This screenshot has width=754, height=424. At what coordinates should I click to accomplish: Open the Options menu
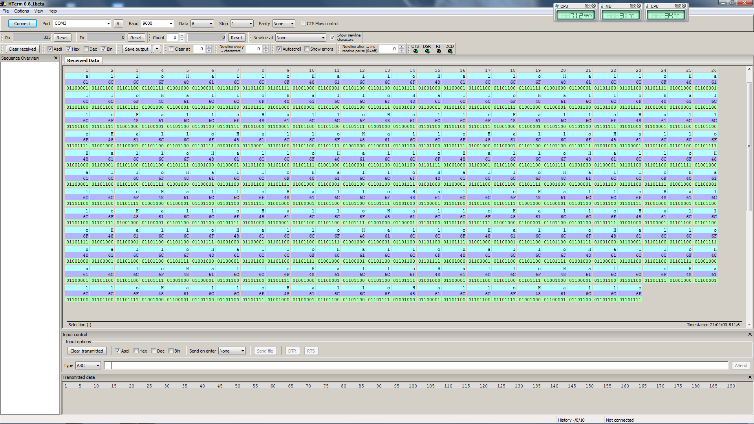(x=22, y=11)
